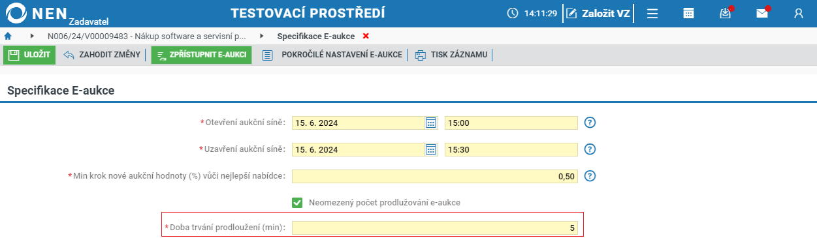Open the mail messages icon
This screenshot has height=238, width=817.
(761, 13)
